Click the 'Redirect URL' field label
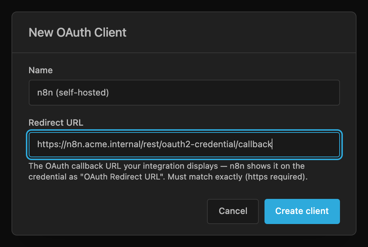Viewport: 368px width, 247px height. click(x=56, y=122)
